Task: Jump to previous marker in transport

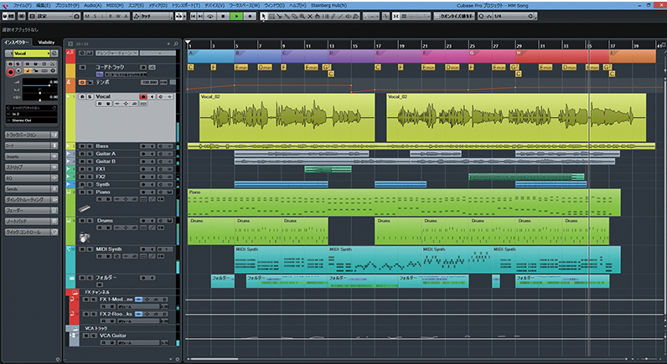Action: [x=193, y=16]
